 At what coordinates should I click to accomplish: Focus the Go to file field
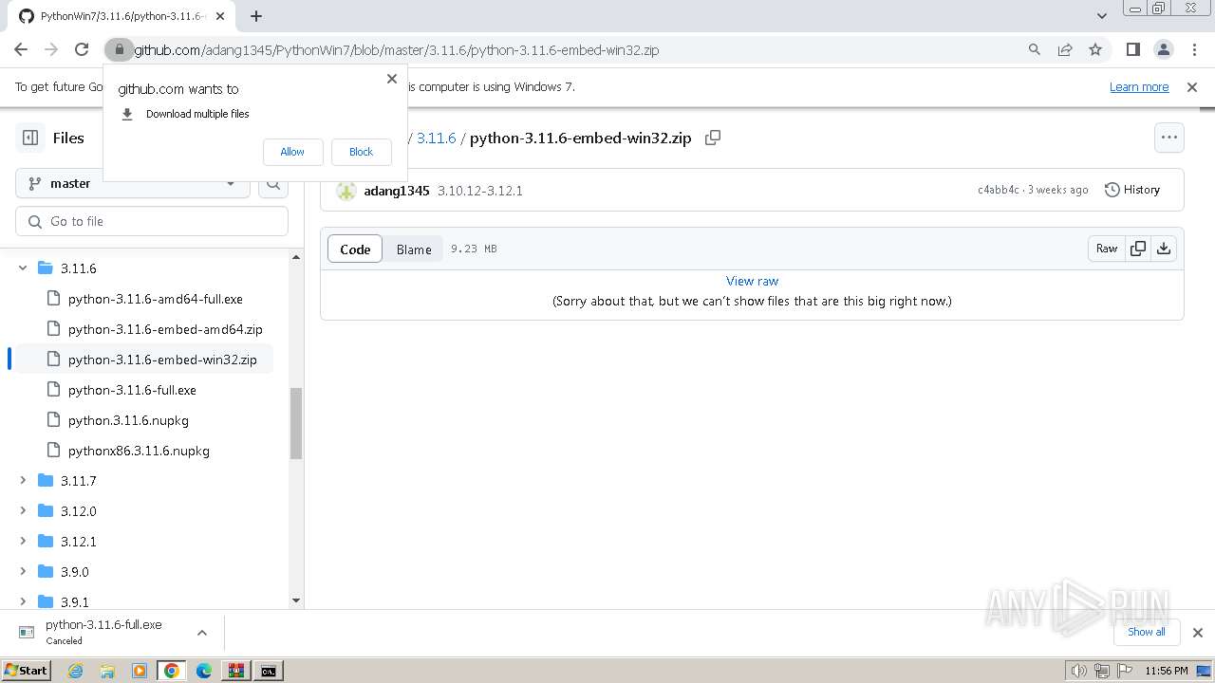click(152, 221)
